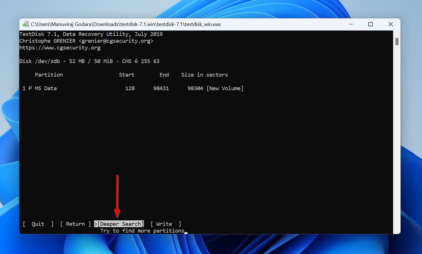Image resolution: width=422 pixels, height=254 pixels.
Task: Click the TestDisk application icon in the title bar
Action: click(26, 24)
